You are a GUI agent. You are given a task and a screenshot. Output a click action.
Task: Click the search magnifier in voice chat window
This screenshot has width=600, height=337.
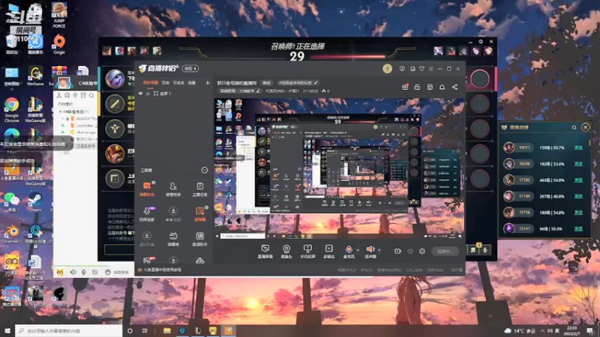[x=91, y=95]
